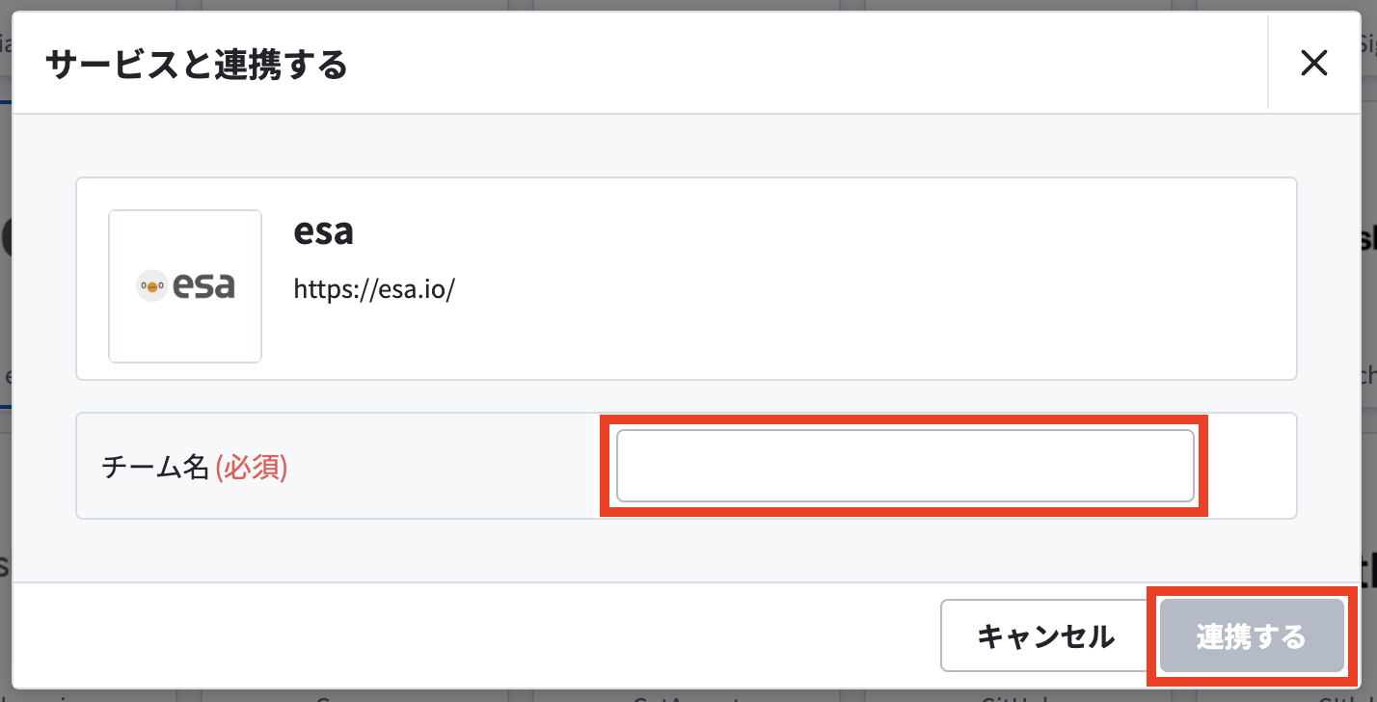Click the esa bird mascot icon
1377x702 pixels.
point(152,286)
